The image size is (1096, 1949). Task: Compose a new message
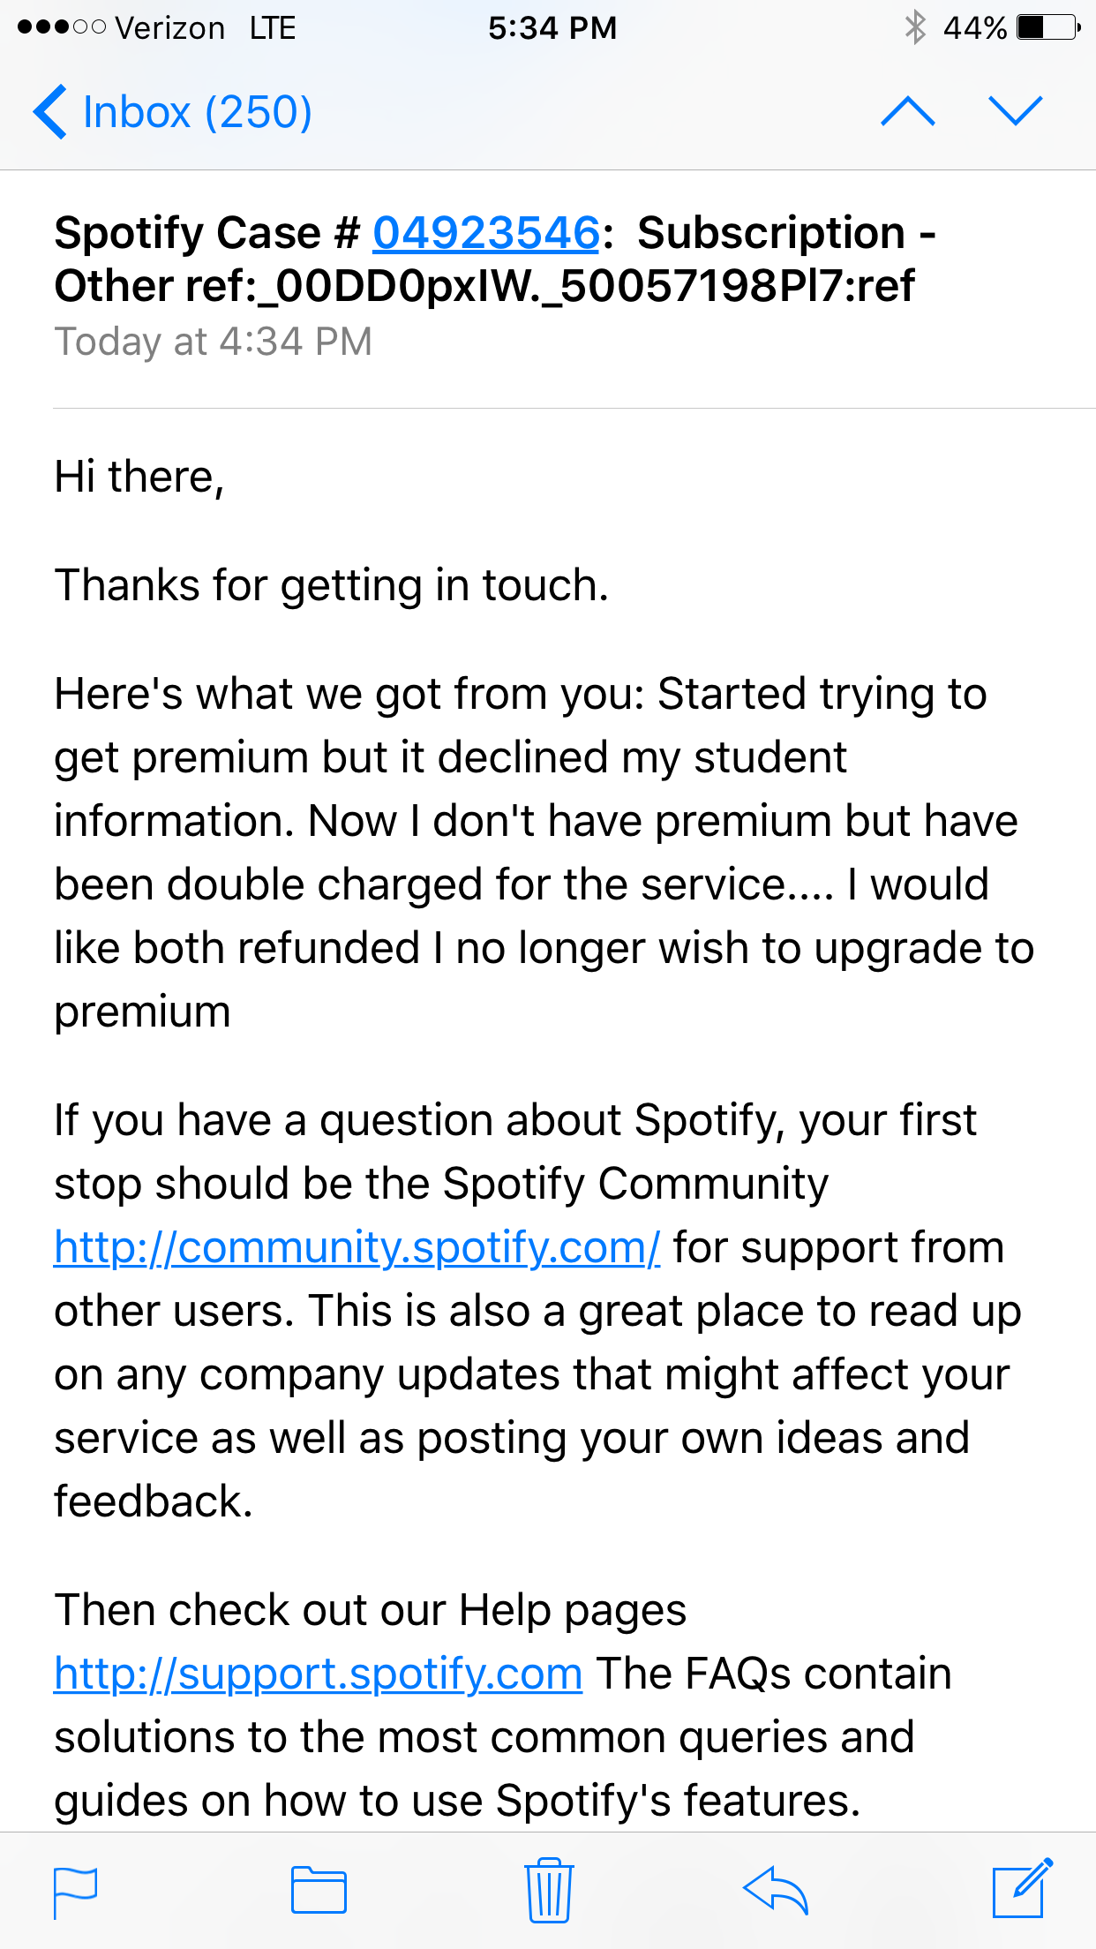pos(1023,1888)
